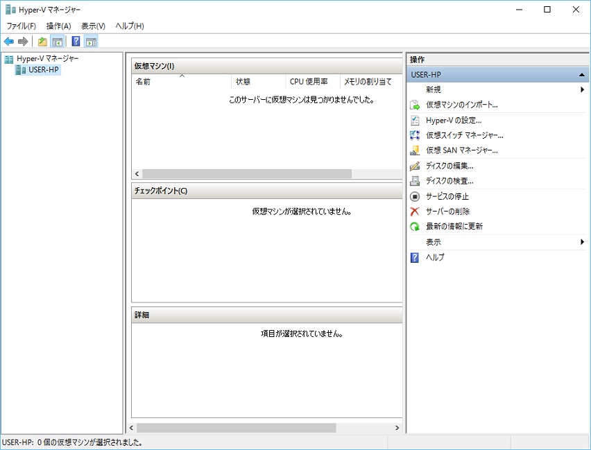Sort by the CPU 使用率 column header
The width and height of the screenshot is (591, 450).
[312, 81]
